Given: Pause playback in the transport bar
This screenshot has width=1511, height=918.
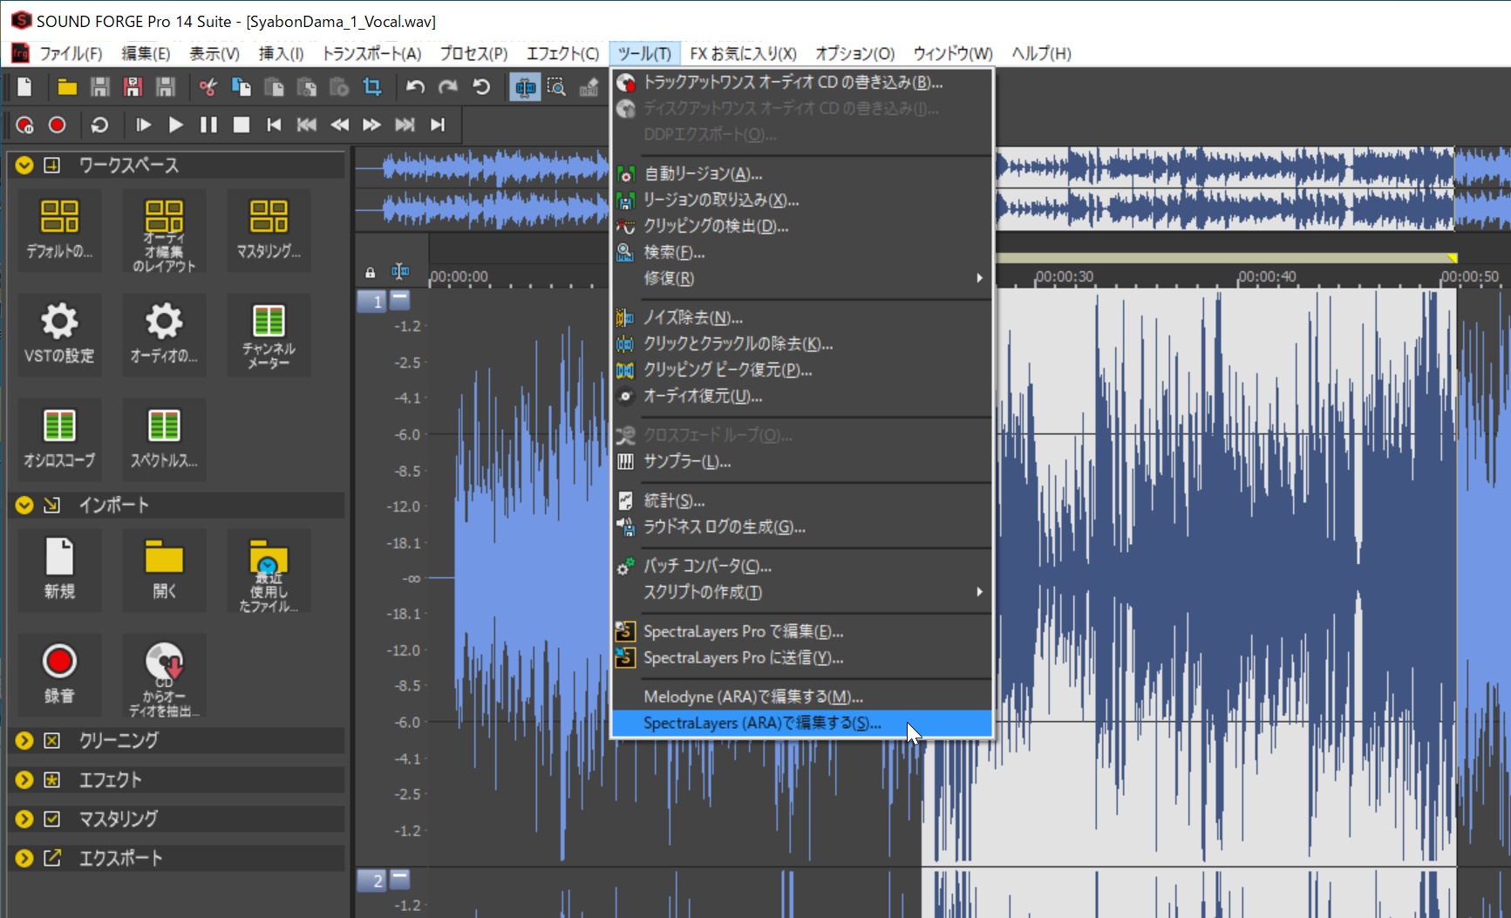Looking at the screenshot, I should pyautogui.click(x=208, y=125).
